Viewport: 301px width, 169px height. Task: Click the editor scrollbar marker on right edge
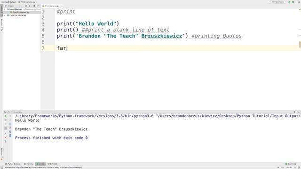(x=300, y=45)
